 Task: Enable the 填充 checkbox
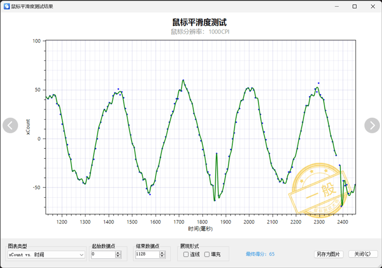pyautogui.click(x=207, y=254)
